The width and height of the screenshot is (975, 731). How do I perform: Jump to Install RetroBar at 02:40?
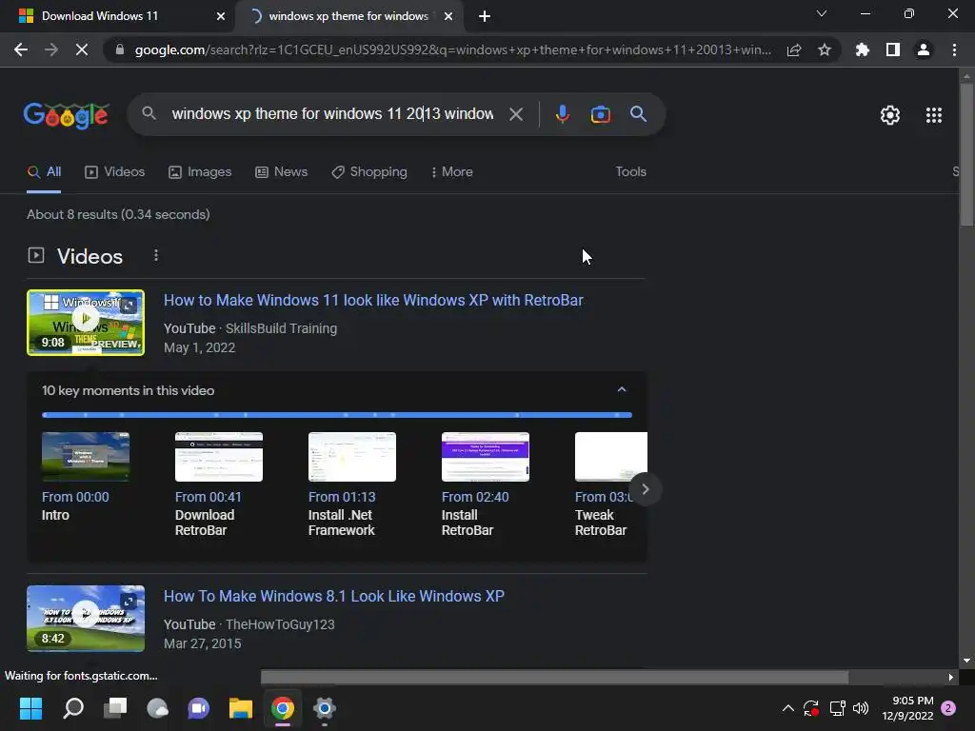[x=485, y=484]
